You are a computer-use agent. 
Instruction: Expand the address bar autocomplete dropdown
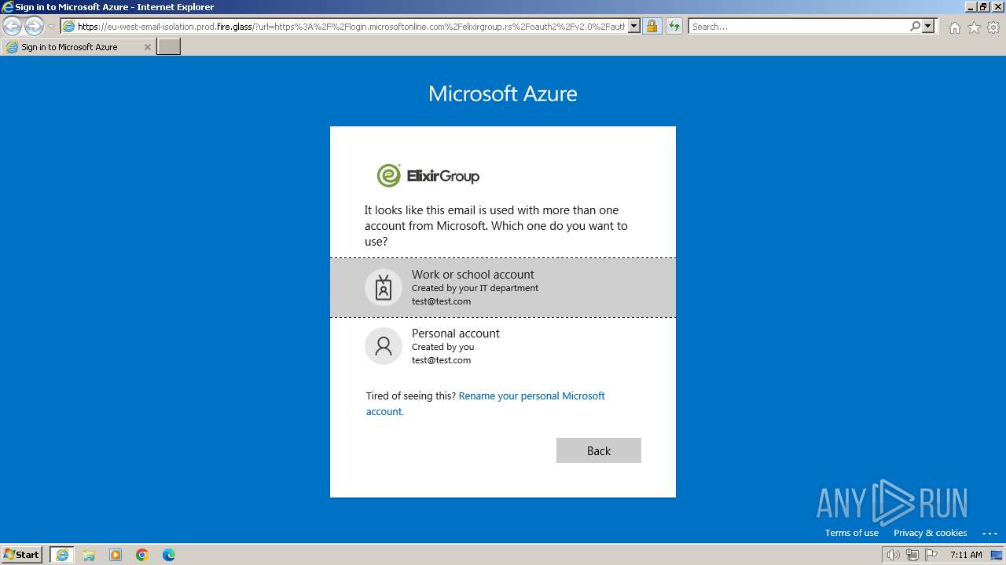pos(634,27)
